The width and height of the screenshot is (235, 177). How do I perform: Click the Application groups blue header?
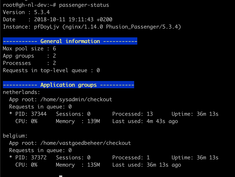pos(69,85)
